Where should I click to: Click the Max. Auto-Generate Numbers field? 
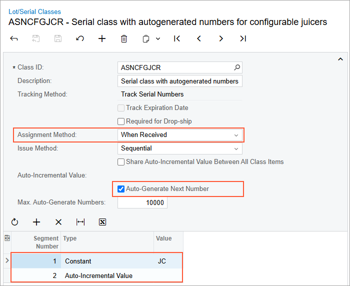pos(142,202)
